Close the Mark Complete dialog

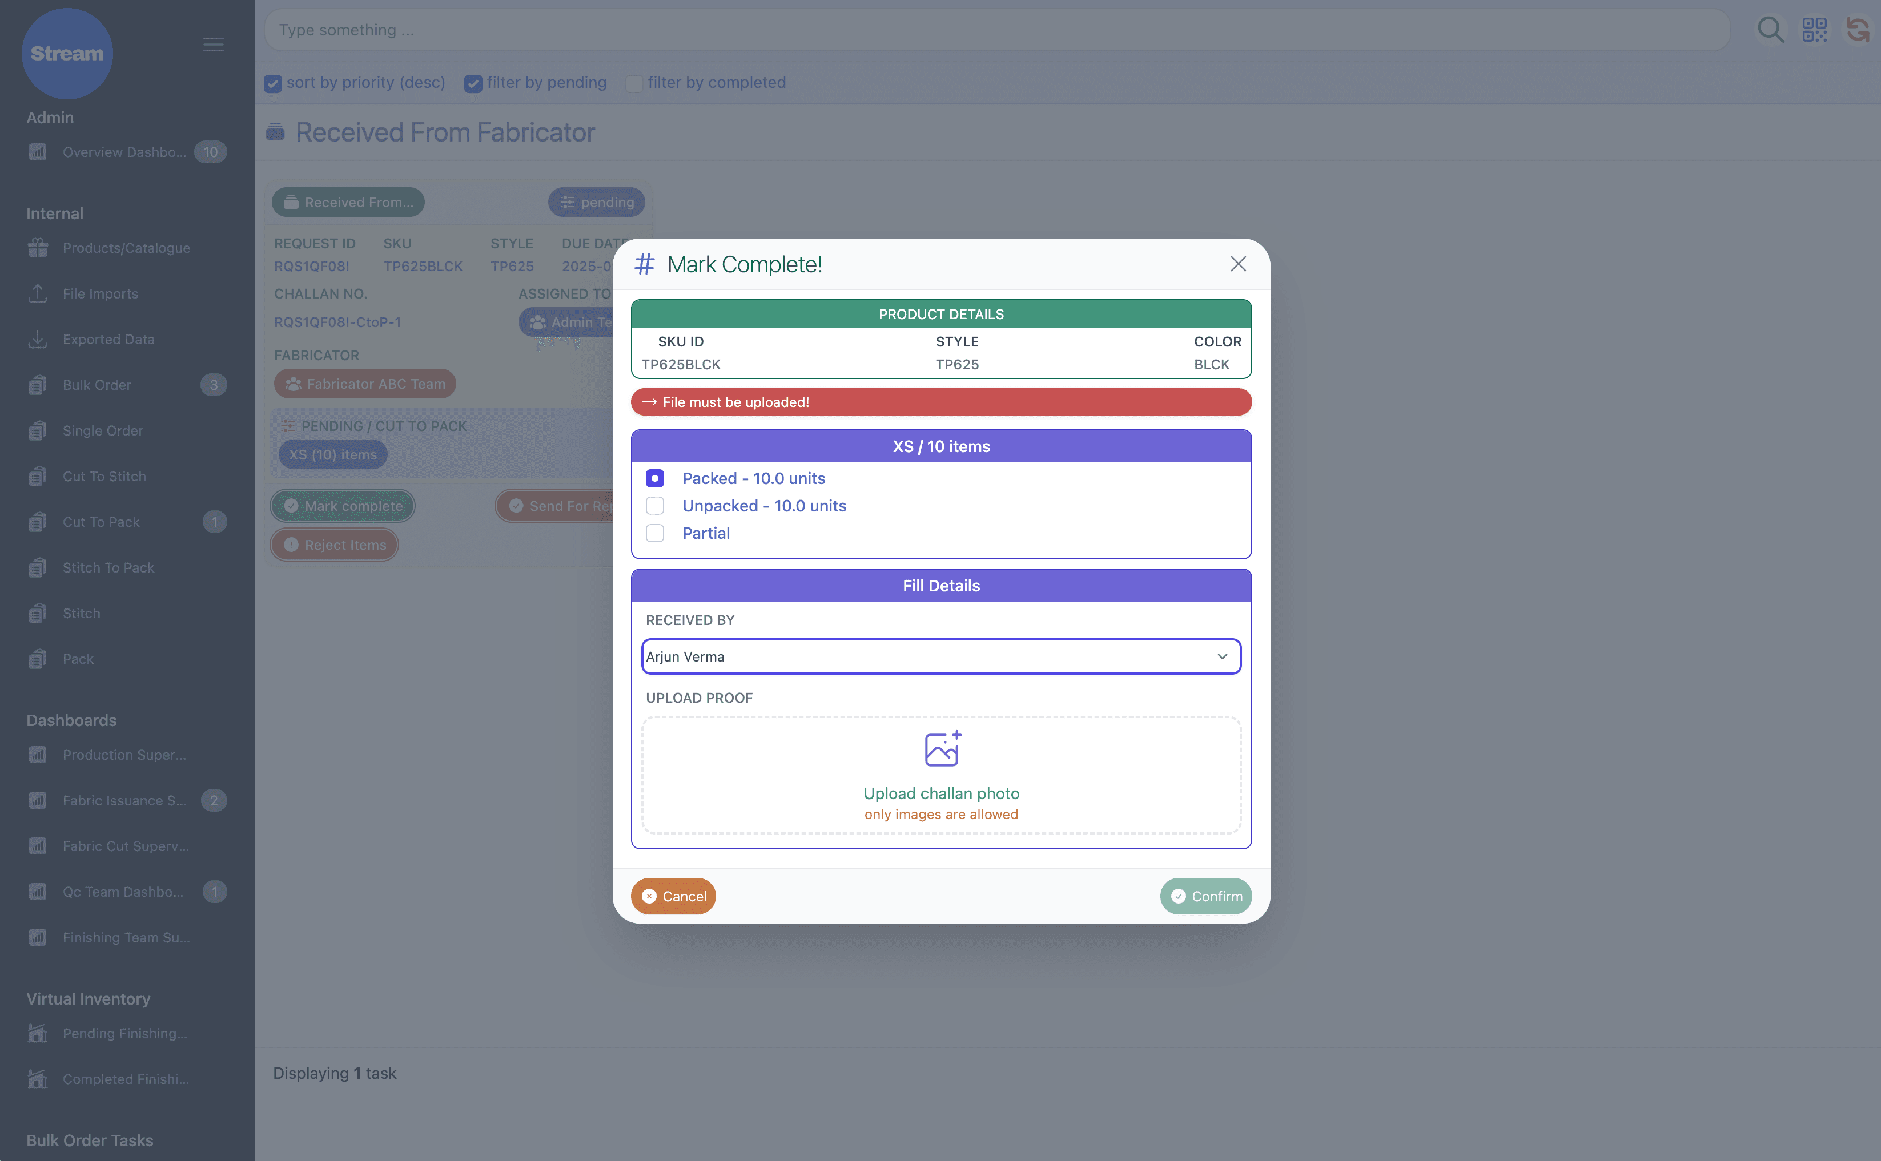click(x=1237, y=264)
